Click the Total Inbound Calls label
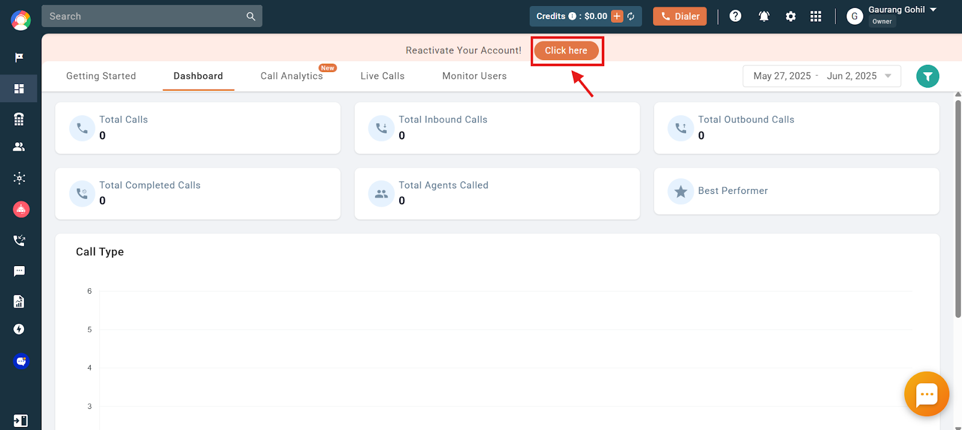The image size is (962, 430). click(x=443, y=120)
